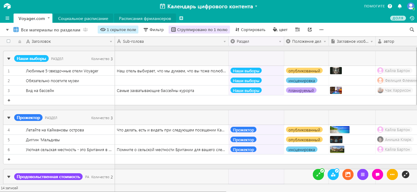Open the purple list icon at bottom
This screenshot has height=192, width=417.
point(363,174)
